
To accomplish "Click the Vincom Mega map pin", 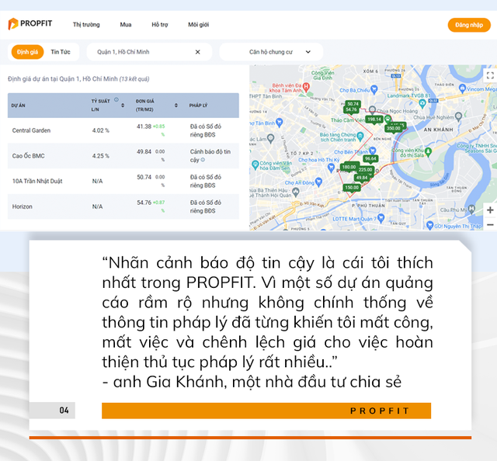I will (x=463, y=88).
